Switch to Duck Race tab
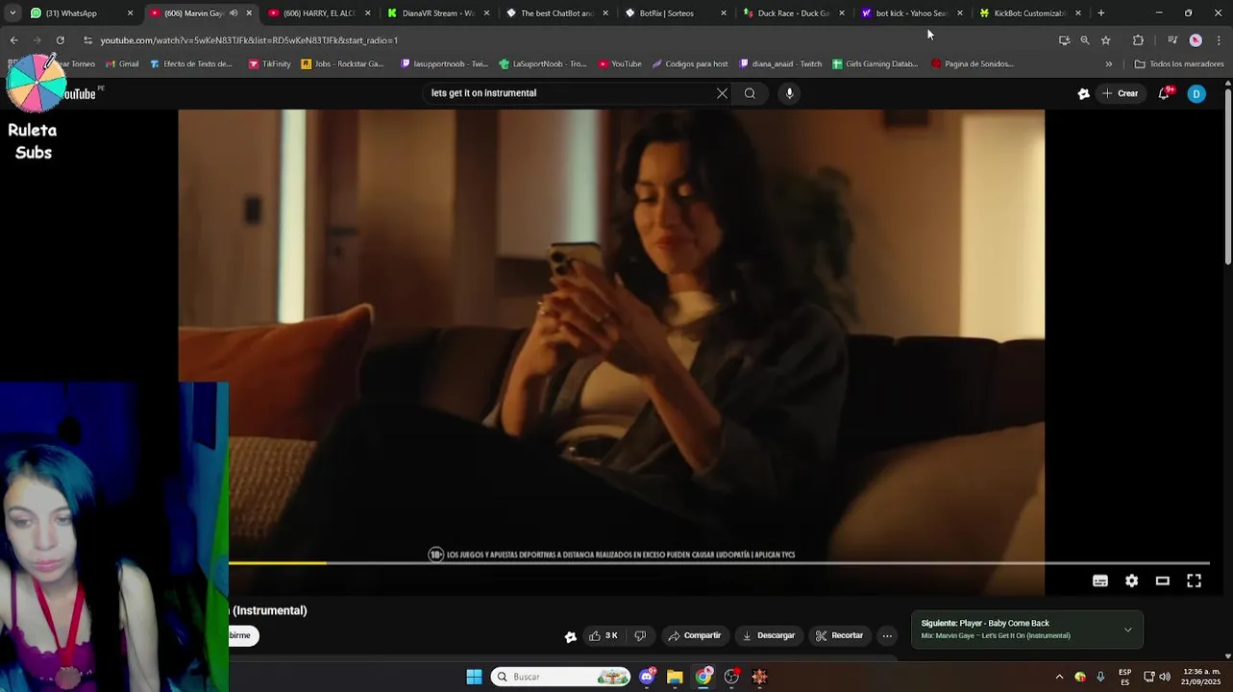This screenshot has height=692, width=1233. (792, 13)
